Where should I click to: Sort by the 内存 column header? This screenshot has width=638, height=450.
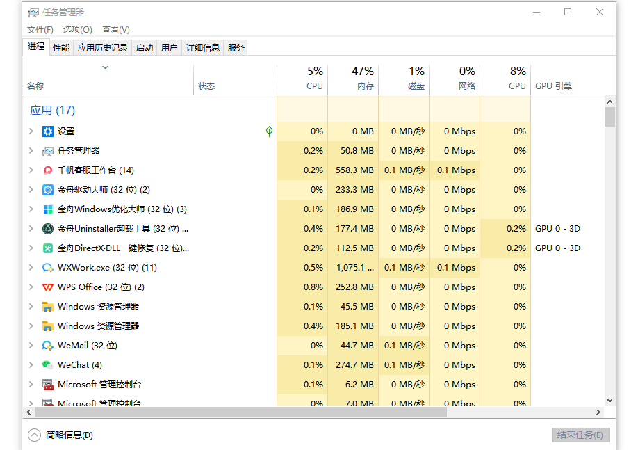click(x=353, y=79)
